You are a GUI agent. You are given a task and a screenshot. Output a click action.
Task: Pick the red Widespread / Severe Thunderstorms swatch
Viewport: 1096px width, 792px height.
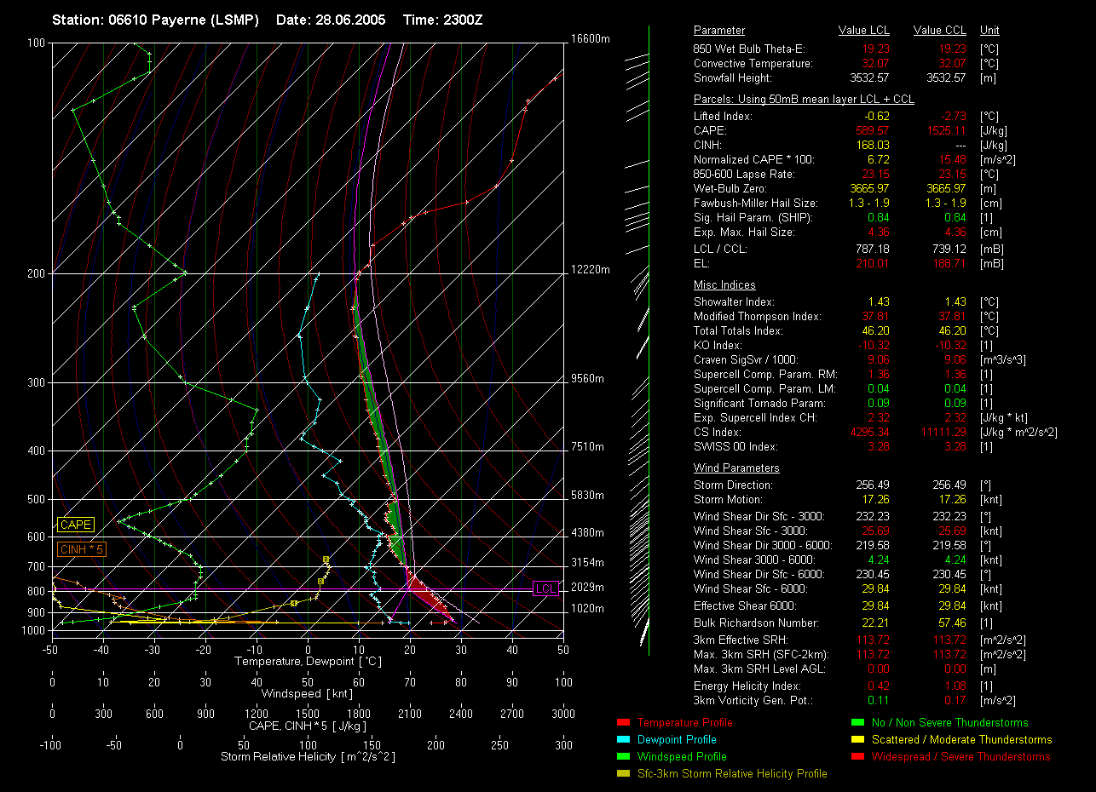[x=858, y=757]
